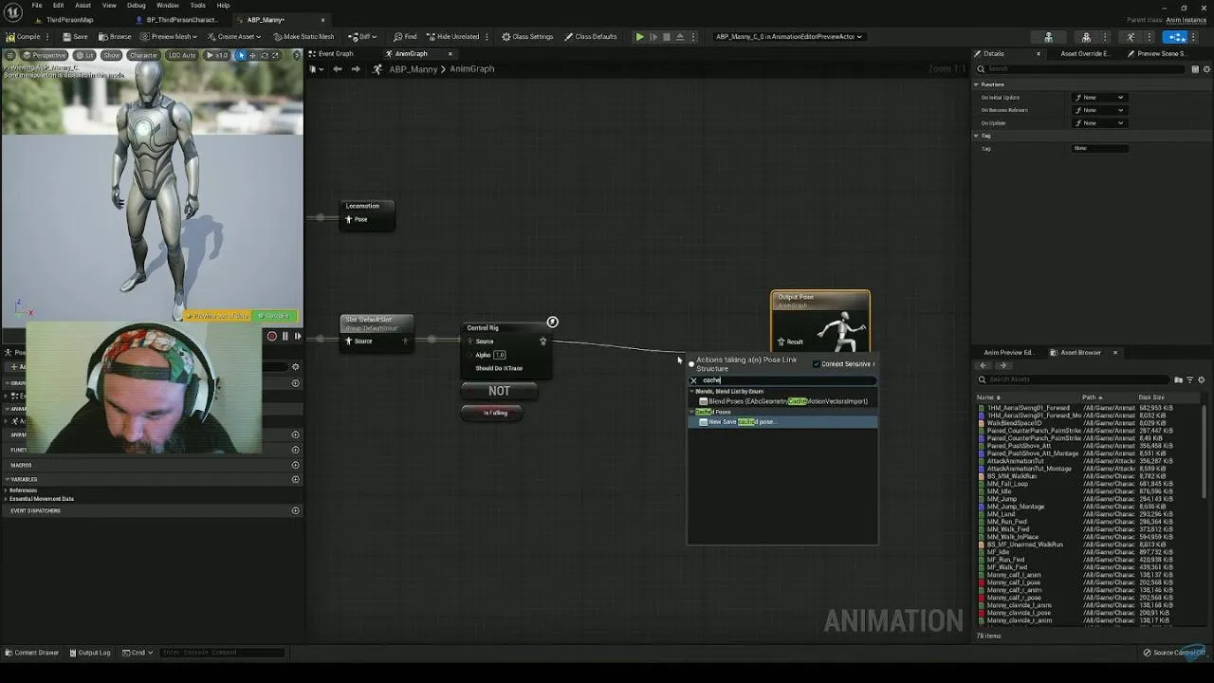This screenshot has height=683, width=1214.
Task: Switch to BP_ThirdPersonCharacter tab
Action: point(180,20)
